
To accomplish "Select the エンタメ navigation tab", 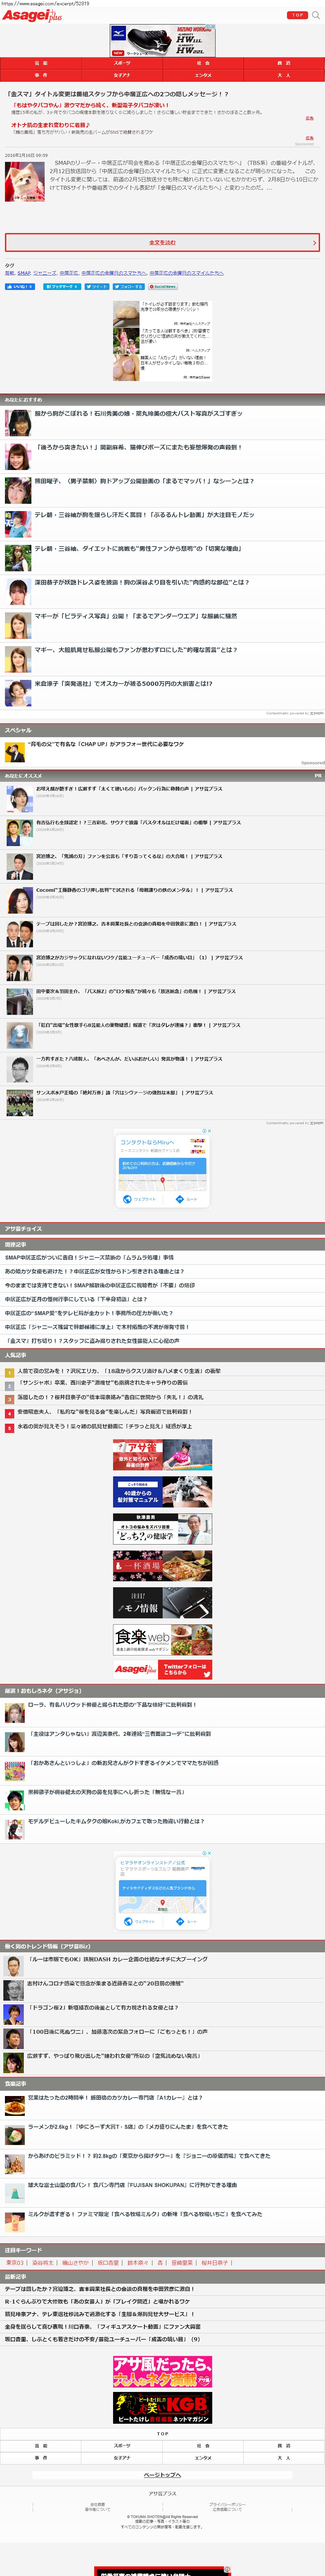I will pos(203,75).
